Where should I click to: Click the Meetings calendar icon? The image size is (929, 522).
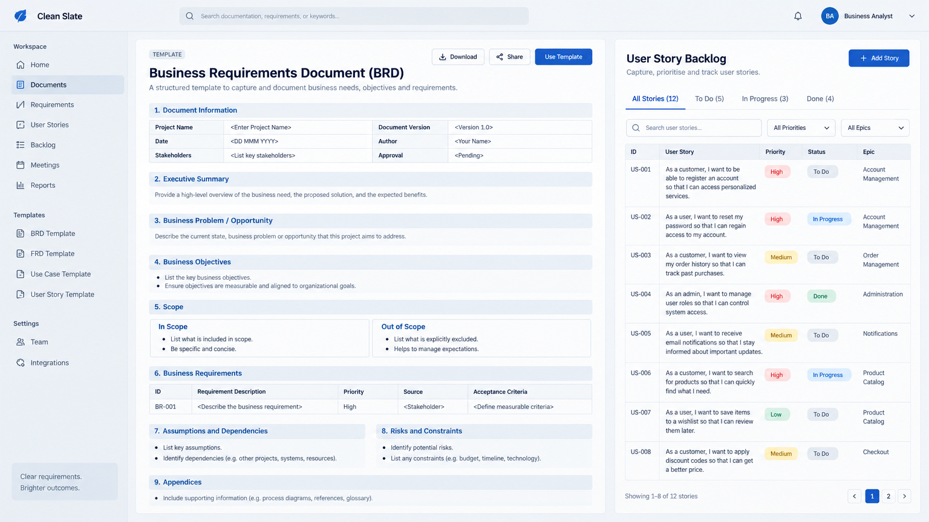21,165
